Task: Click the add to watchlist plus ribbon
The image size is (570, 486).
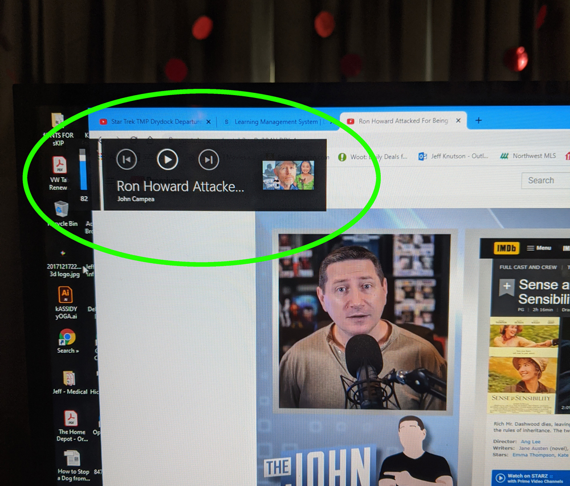Action: pyautogui.click(x=506, y=287)
